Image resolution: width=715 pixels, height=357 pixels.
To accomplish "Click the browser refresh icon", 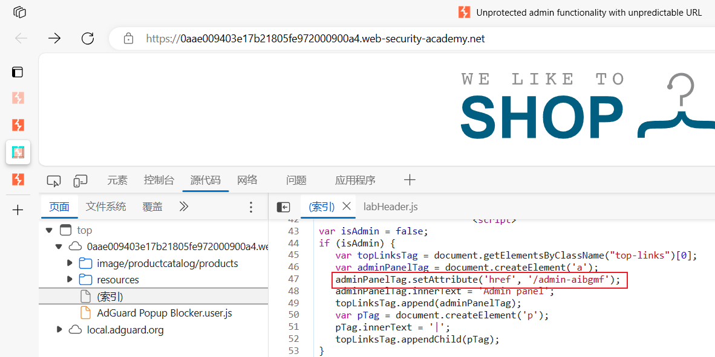I will click(88, 38).
